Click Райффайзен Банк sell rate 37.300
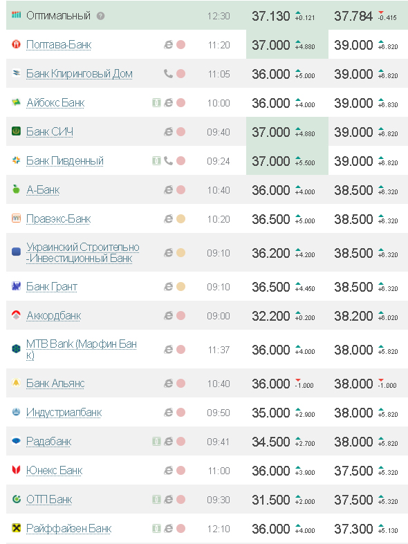The height and width of the screenshot is (544, 408). [x=353, y=529]
